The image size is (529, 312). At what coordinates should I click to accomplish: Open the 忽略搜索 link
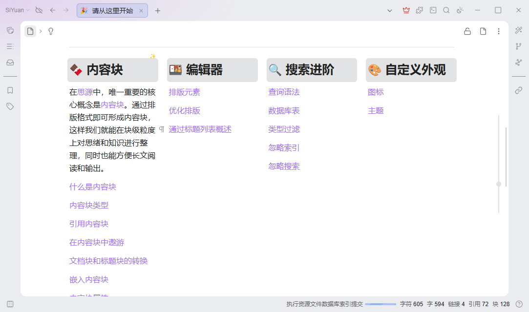pos(284,166)
